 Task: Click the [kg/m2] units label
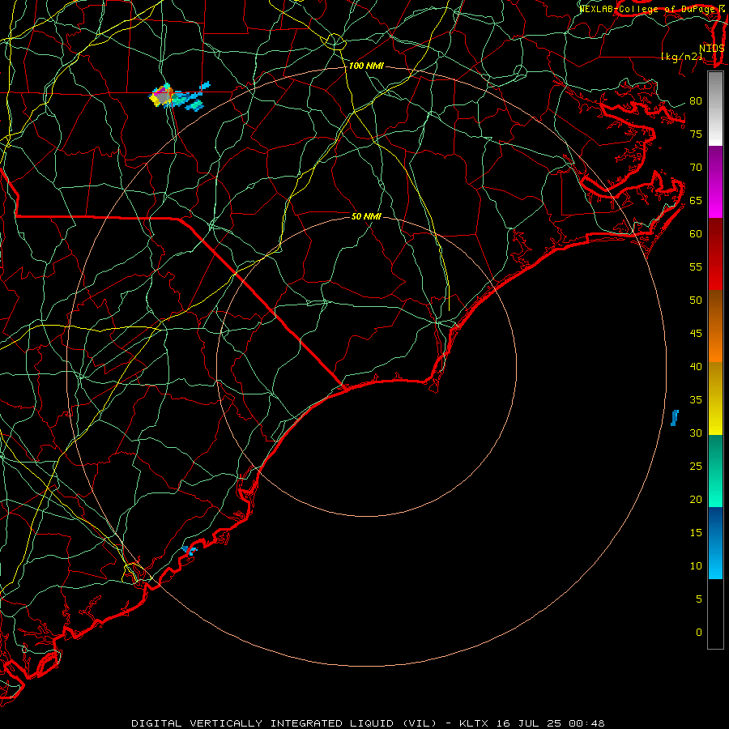click(x=681, y=57)
